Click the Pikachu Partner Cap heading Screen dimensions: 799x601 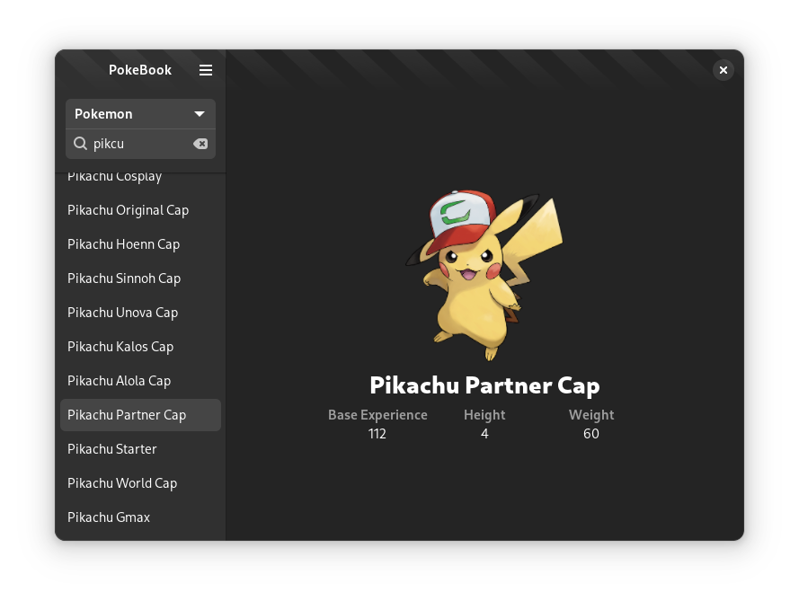[x=484, y=385]
